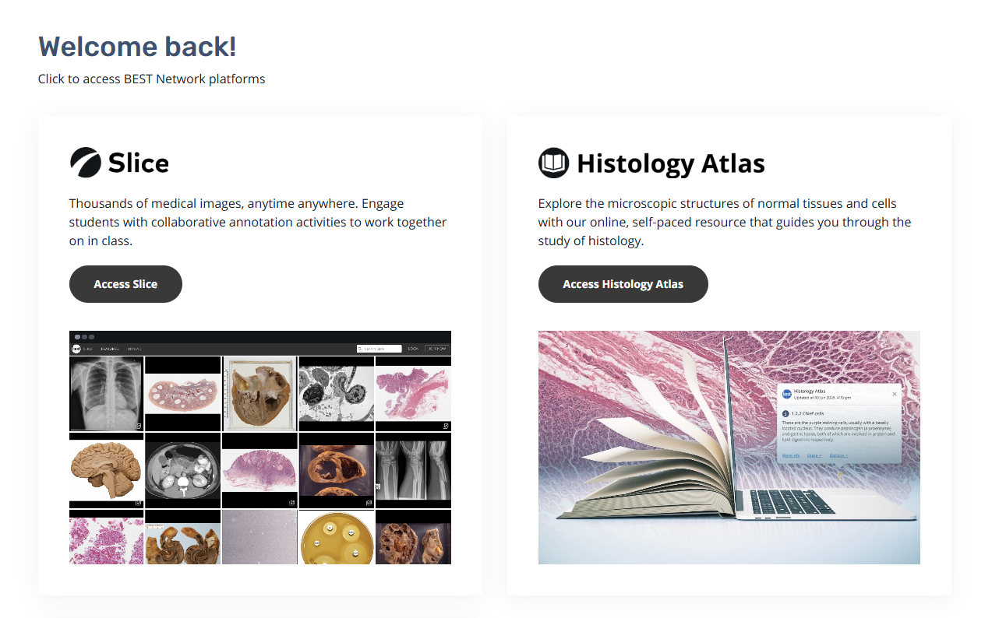
Task: Click the Join Now button in the Slice preview
Action: (x=437, y=349)
